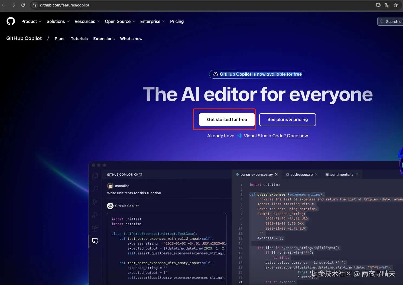
Task: Click the GitHub Copilot breadcrumb title
Action: (x=24, y=38)
